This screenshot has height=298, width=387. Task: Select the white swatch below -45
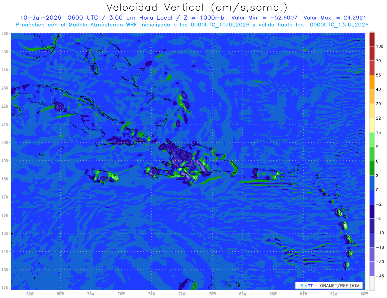(x=372, y=283)
